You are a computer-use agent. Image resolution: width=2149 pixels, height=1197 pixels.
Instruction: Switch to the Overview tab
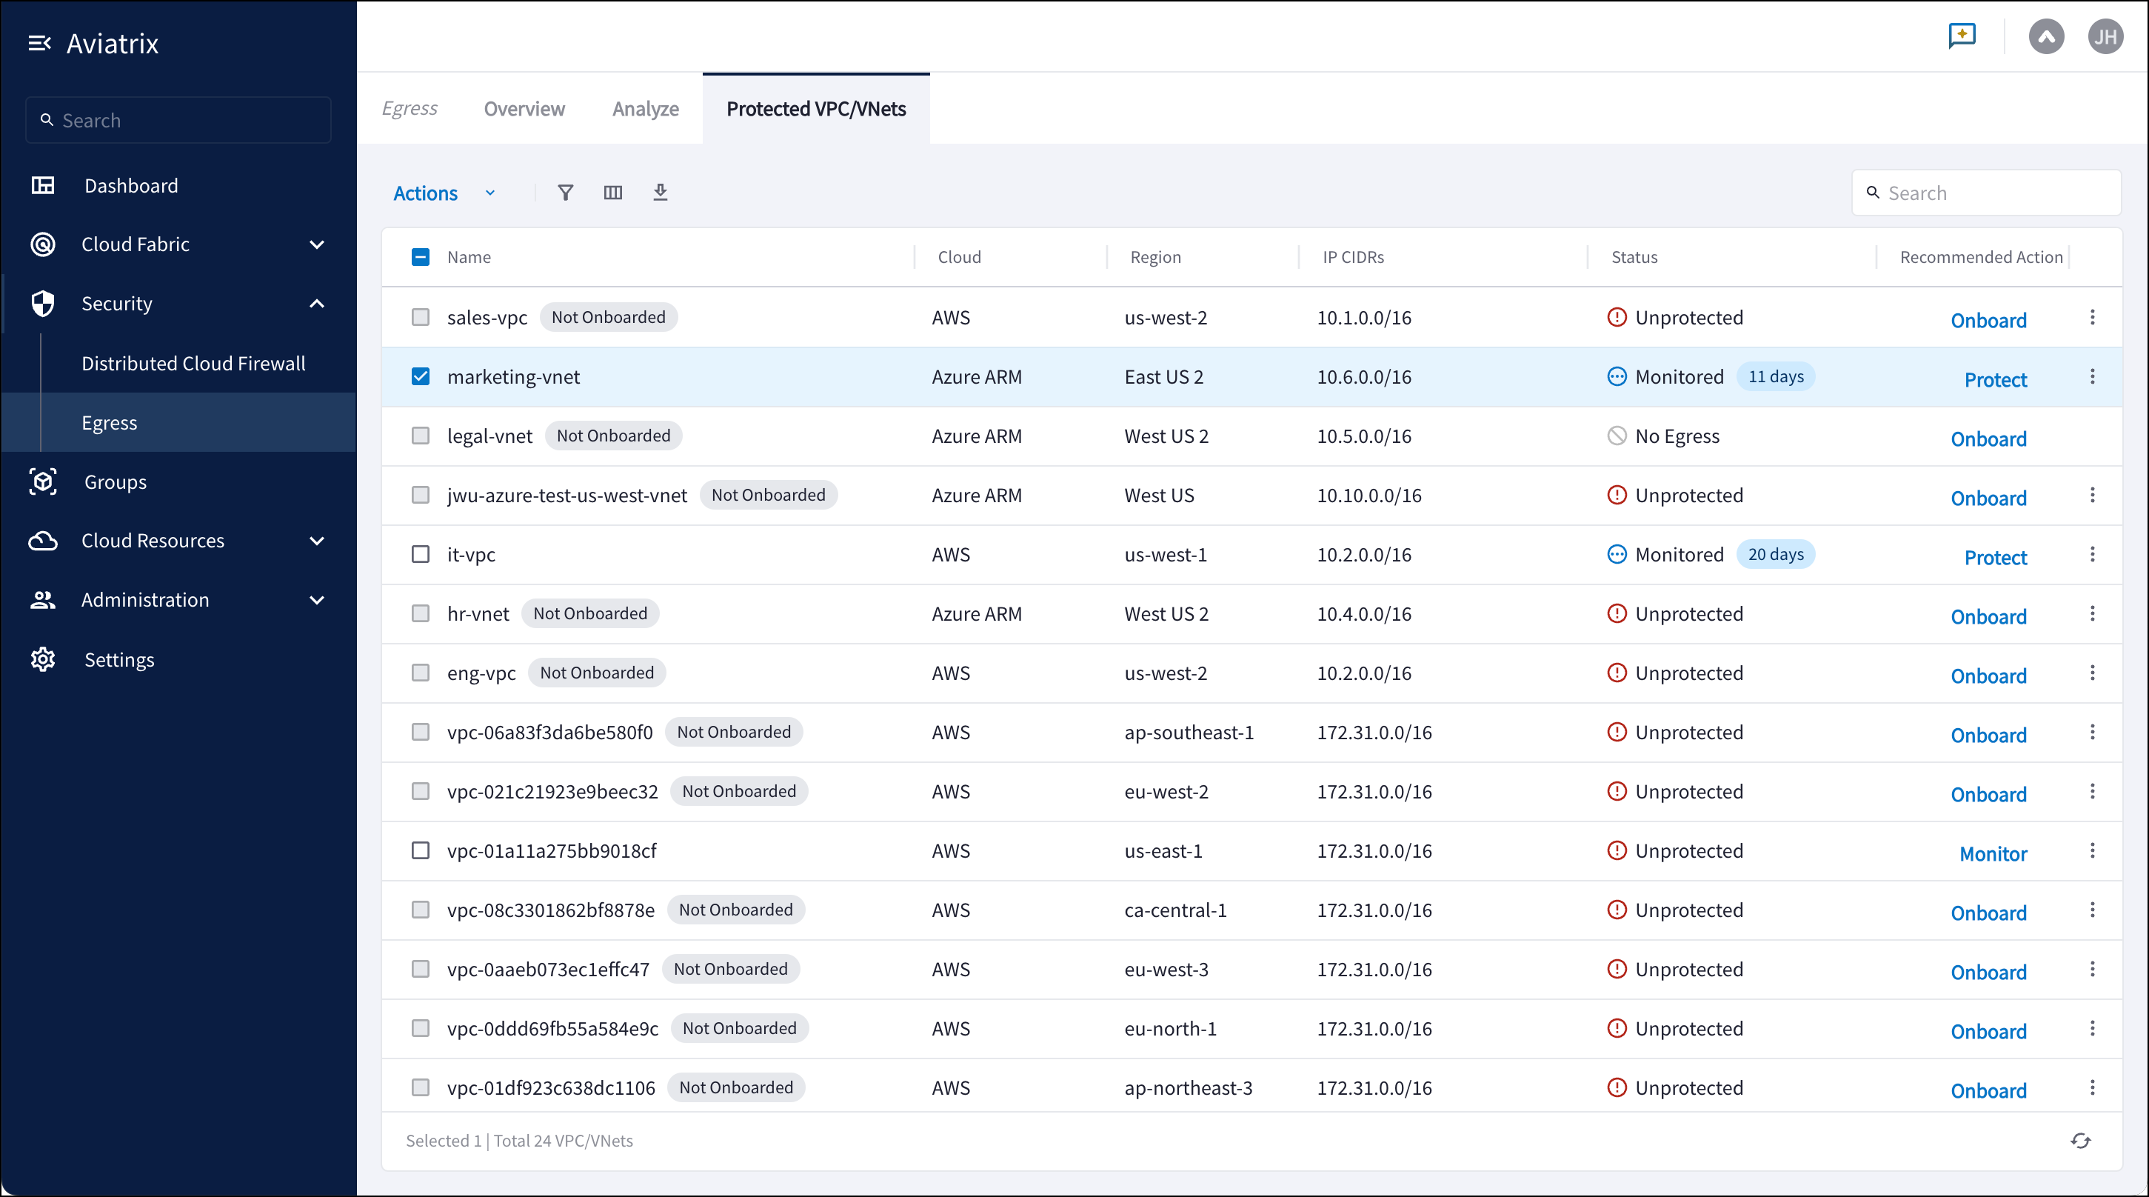pos(524,108)
